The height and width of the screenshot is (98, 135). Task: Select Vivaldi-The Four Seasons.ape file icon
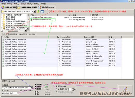32,17
